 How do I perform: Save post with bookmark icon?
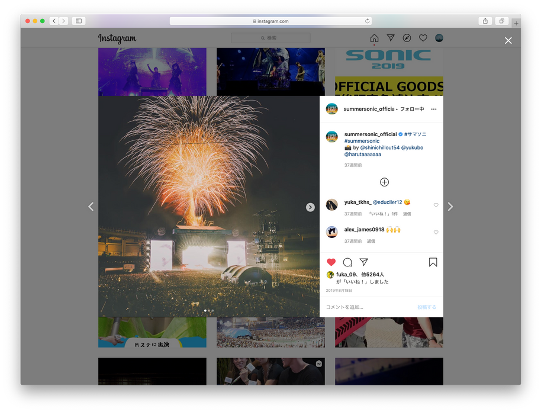coord(433,262)
